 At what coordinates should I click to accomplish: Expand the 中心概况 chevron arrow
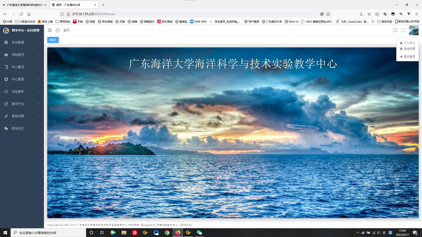click(x=38, y=67)
